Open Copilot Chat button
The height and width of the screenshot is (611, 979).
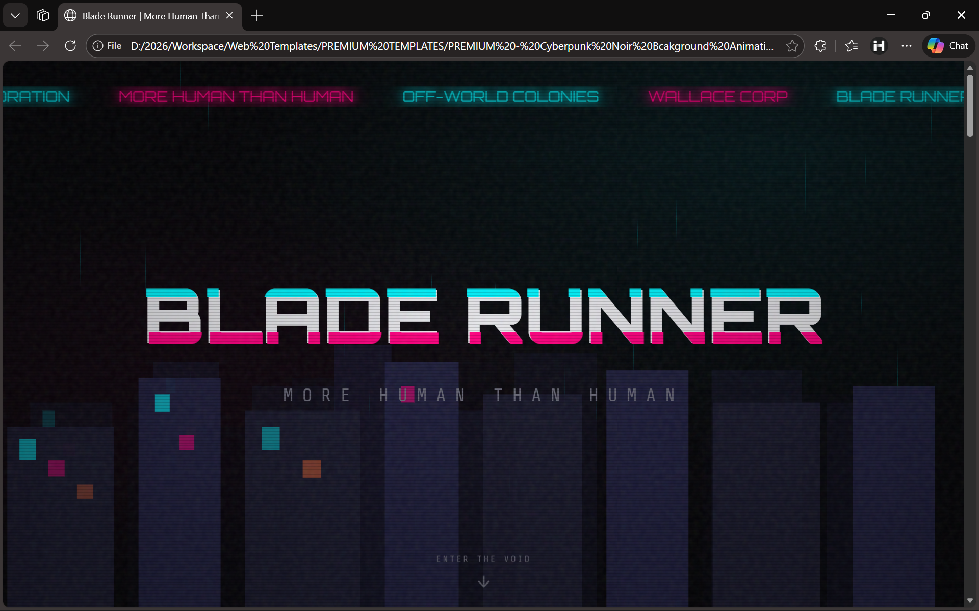click(948, 46)
